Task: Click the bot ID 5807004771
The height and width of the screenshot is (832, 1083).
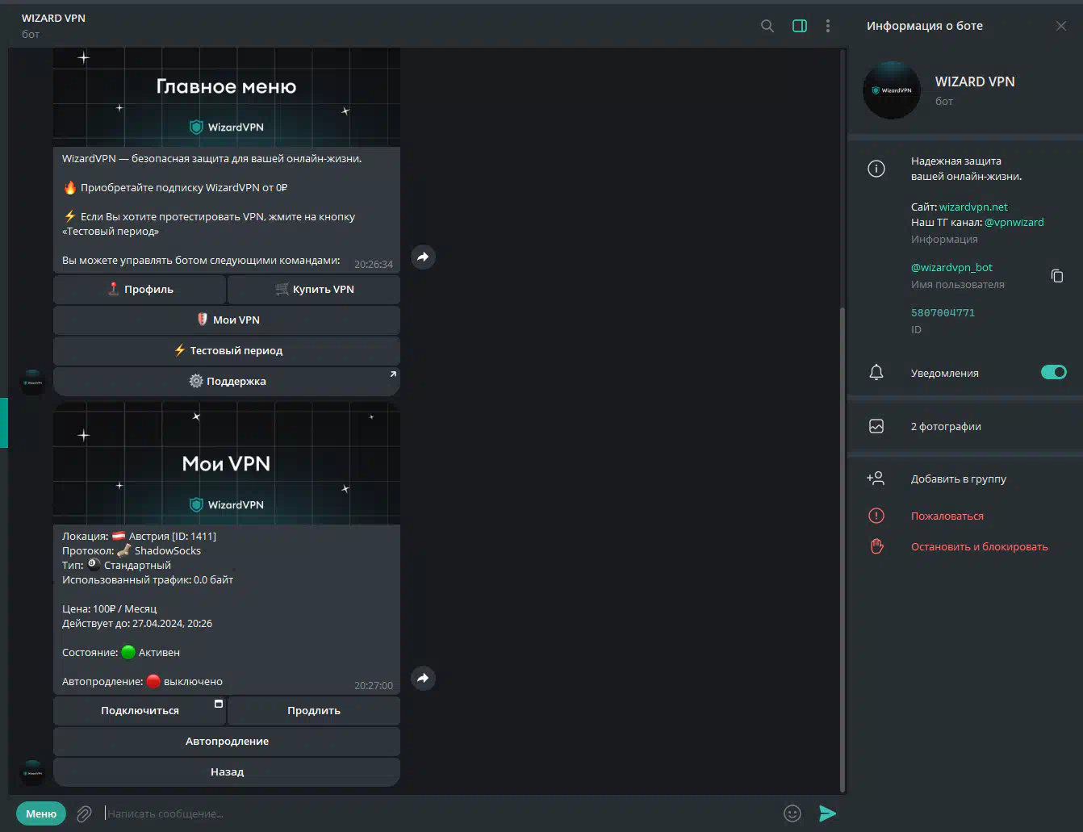Action: (943, 312)
